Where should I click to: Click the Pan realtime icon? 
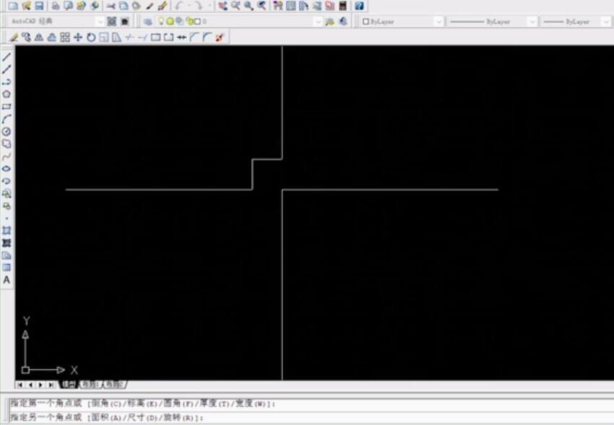click(x=222, y=6)
